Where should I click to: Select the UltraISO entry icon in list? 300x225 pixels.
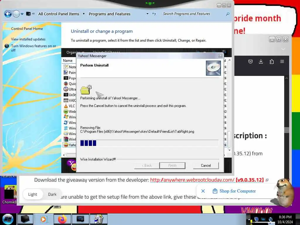66,89
